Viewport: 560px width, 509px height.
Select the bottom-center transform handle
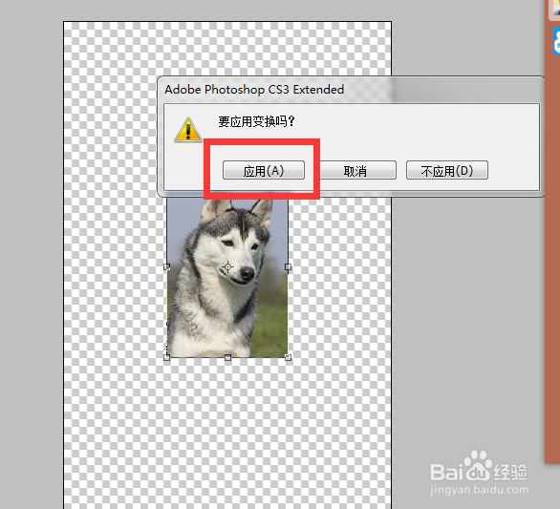(x=227, y=357)
